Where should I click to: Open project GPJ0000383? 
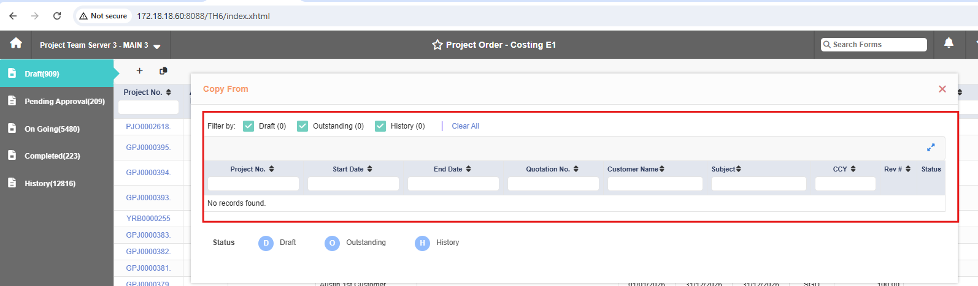click(x=148, y=235)
